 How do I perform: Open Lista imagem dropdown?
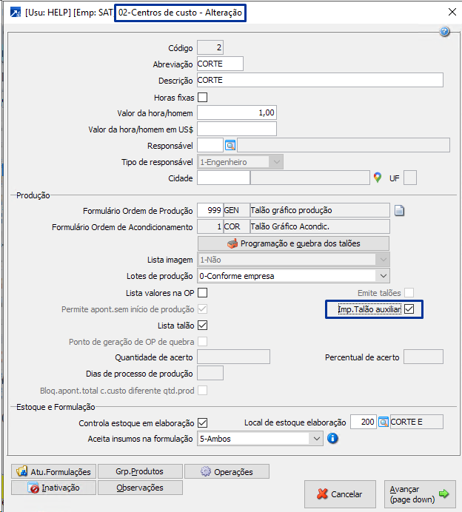pos(293,260)
